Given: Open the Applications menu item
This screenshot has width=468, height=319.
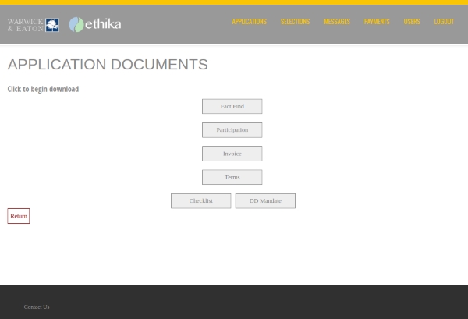Looking at the screenshot, I should [x=250, y=22].
